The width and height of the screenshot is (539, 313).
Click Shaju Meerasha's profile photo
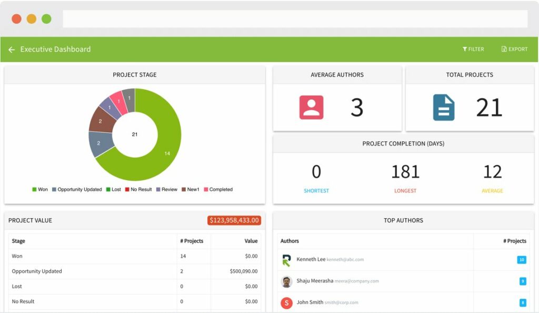click(286, 281)
